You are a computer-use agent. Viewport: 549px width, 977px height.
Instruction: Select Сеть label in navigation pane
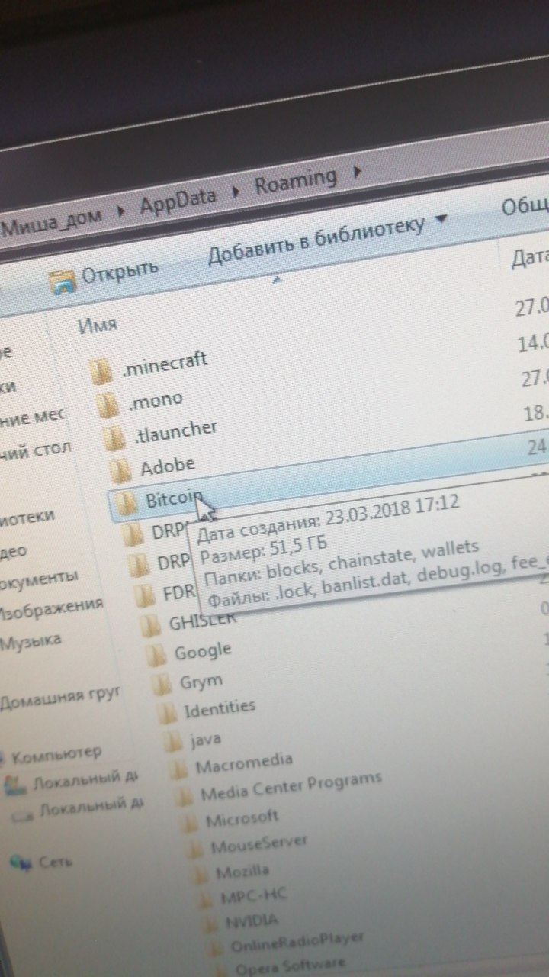pyautogui.click(x=56, y=861)
